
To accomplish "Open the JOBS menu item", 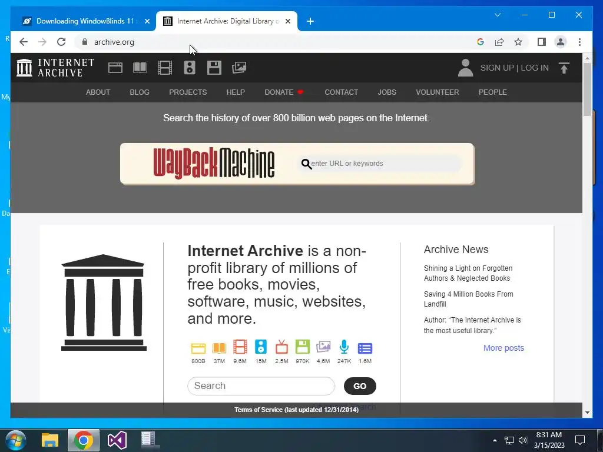I will pyautogui.click(x=387, y=92).
